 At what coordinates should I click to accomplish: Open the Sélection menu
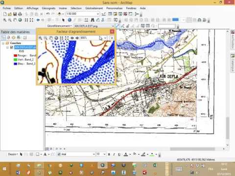[x=76, y=8]
